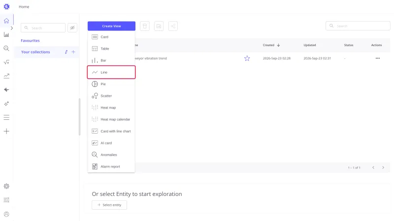394x221 pixels.
Task: Open the magnifier explore sidebar icon
Action: (6, 48)
